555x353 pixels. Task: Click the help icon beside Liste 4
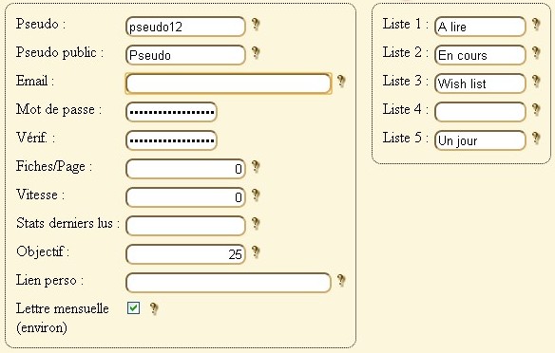pos(536,110)
